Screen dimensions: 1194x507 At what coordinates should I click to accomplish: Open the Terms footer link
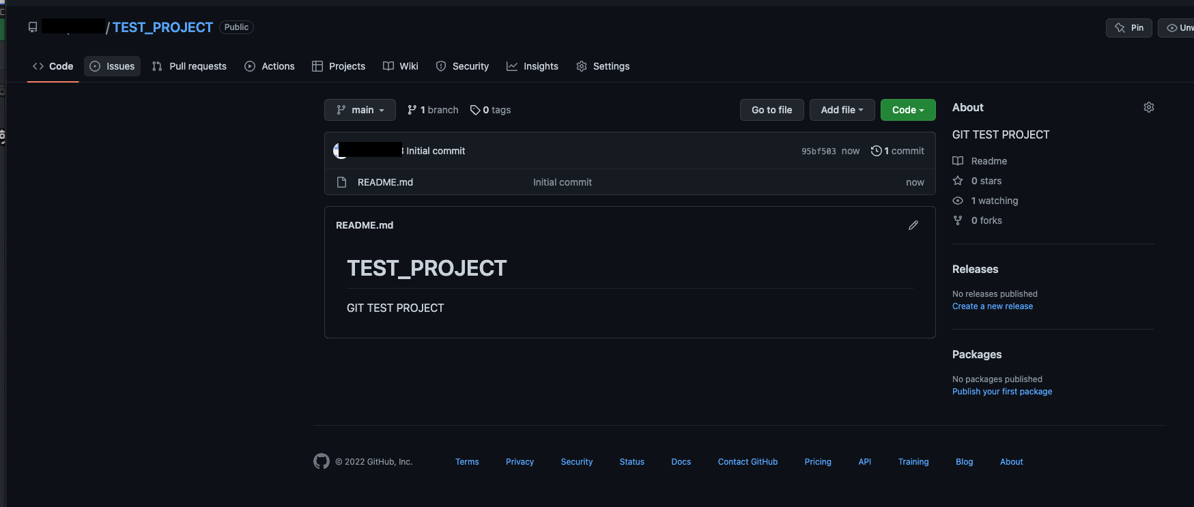467,462
